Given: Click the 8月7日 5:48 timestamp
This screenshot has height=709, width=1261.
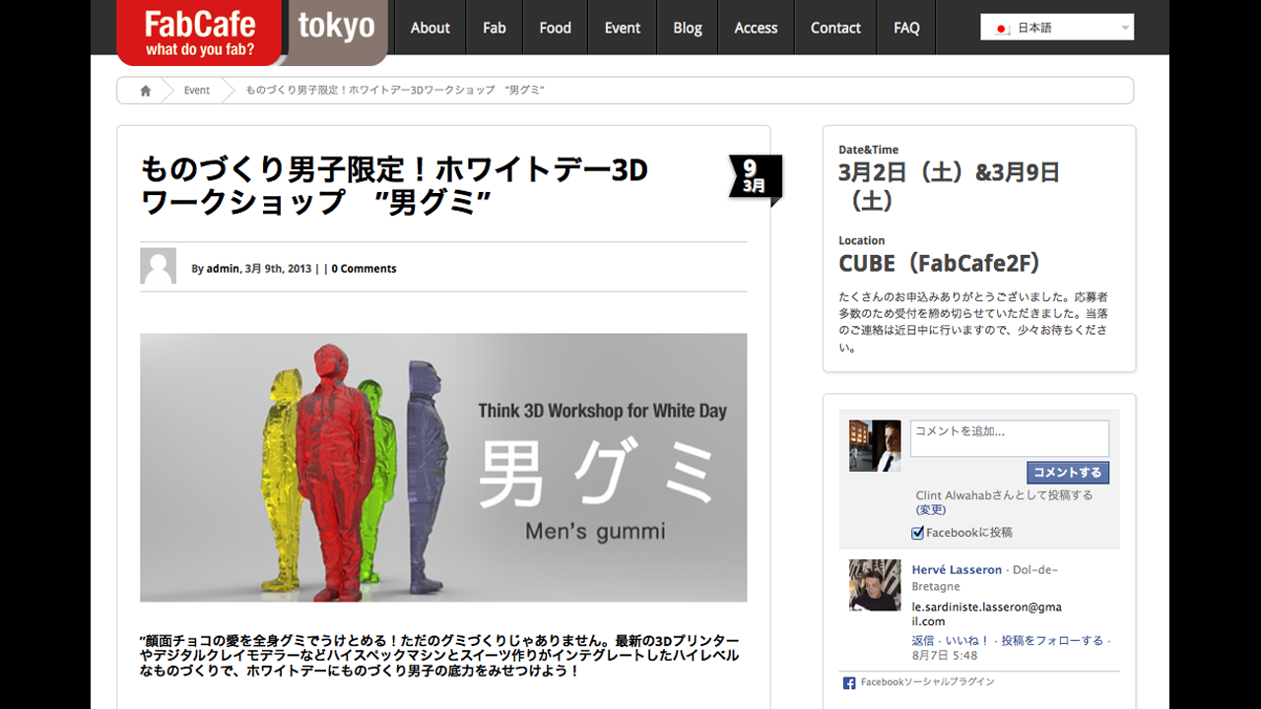Looking at the screenshot, I should [x=945, y=656].
